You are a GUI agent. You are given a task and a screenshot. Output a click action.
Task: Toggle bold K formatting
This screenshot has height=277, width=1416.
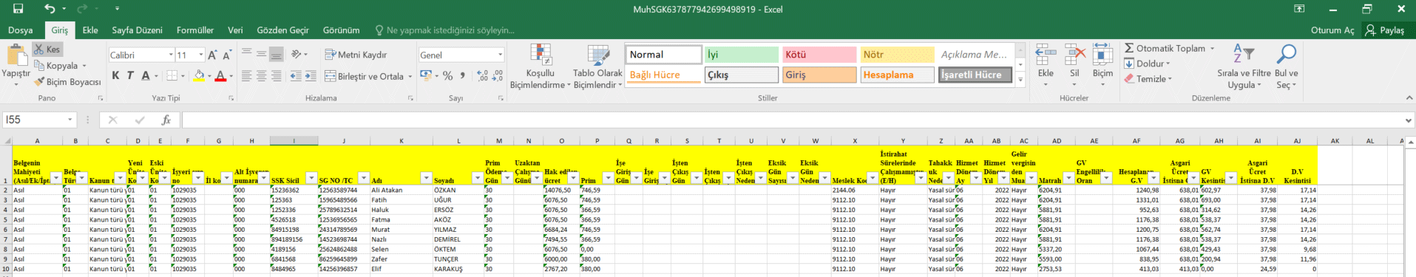115,75
